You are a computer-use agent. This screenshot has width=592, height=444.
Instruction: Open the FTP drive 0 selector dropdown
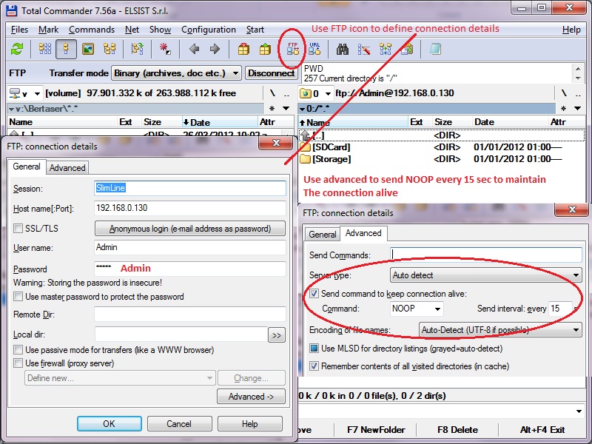click(x=316, y=93)
